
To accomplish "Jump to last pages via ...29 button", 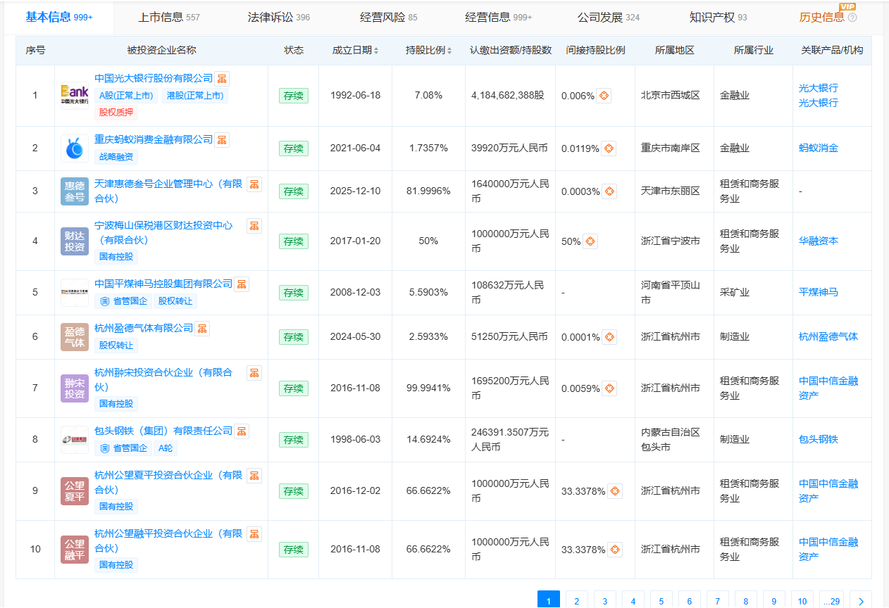I will [832, 601].
